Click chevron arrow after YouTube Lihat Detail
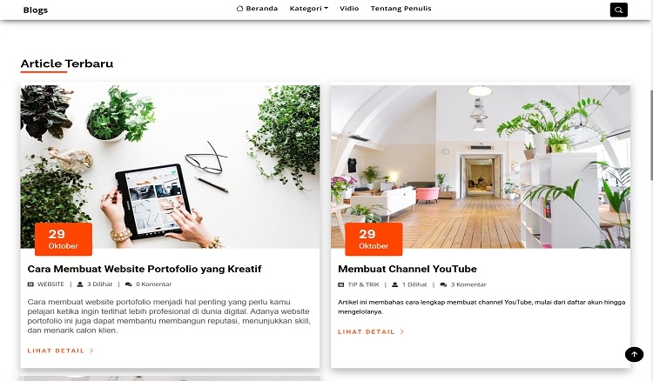 [x=402, y=331]
